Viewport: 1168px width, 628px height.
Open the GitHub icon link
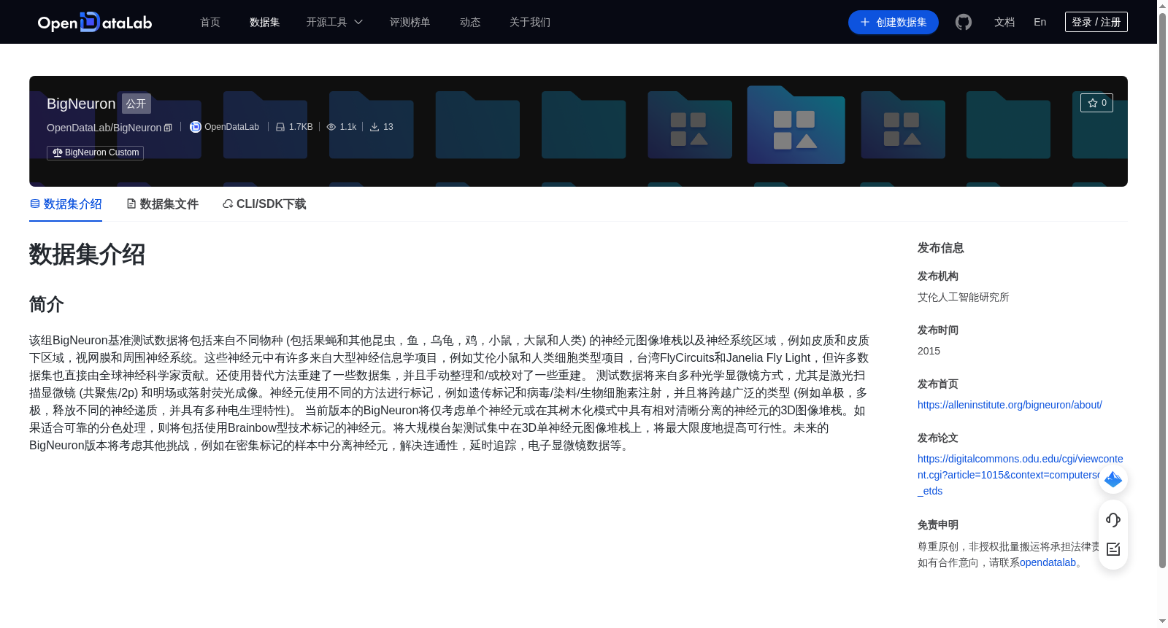[964, 22]
